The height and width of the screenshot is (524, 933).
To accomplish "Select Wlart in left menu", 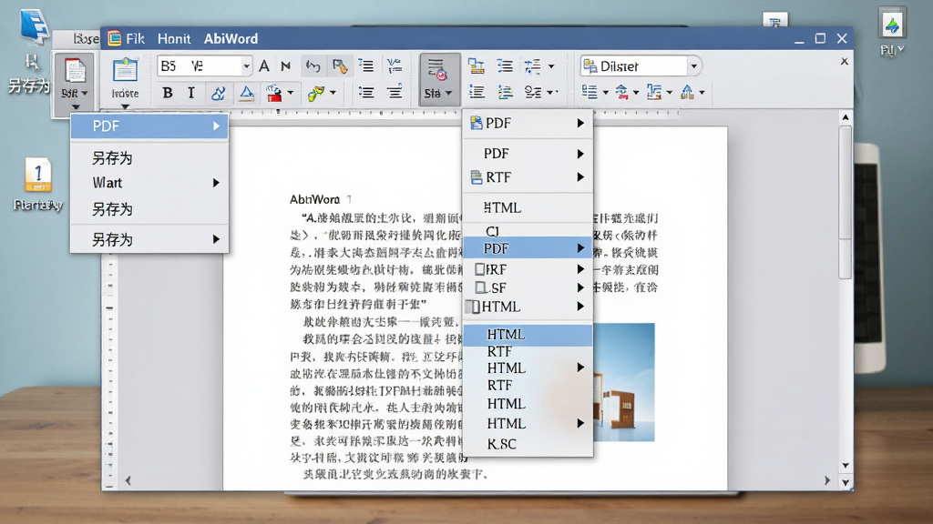I will [x=149, y=183].
